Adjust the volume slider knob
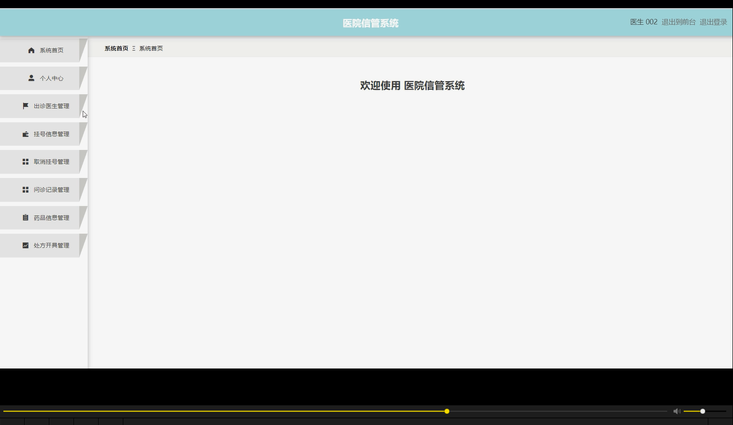The image size is (733, 425). [703, 411]
